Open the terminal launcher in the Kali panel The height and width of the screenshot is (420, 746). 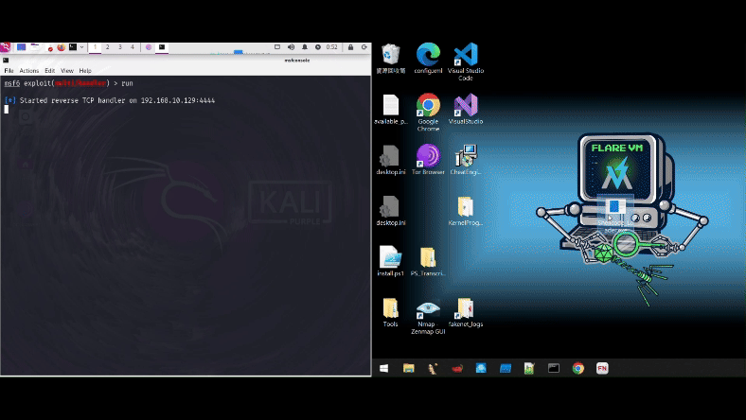[x=73, y=47]
